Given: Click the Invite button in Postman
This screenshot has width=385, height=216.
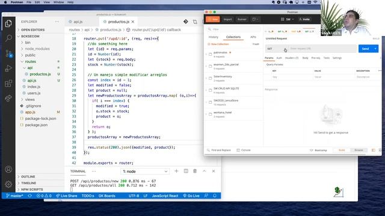Looking at the screenshot, I should pos(305,19).
